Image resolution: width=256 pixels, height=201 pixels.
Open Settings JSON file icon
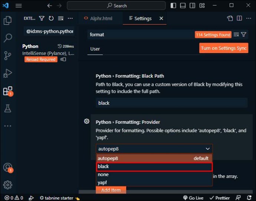pyautogui.click(x=230, y=18)
